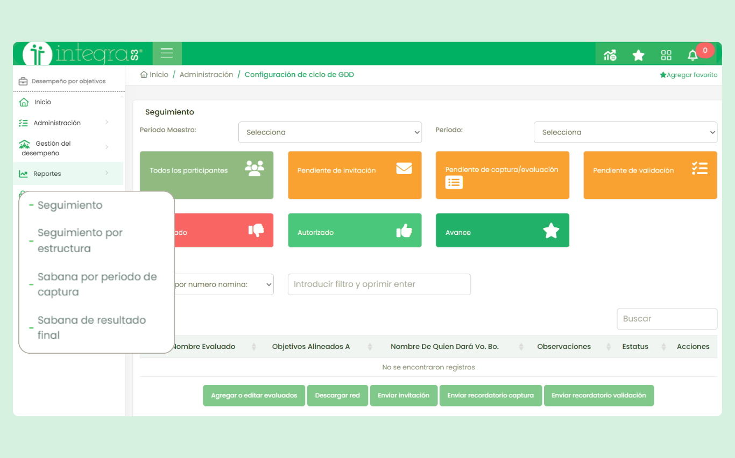This screenshot has width=735, height=458.
Task: Open the Periodo dropdown
Action: pyautogui.click(x=625, y=132)
